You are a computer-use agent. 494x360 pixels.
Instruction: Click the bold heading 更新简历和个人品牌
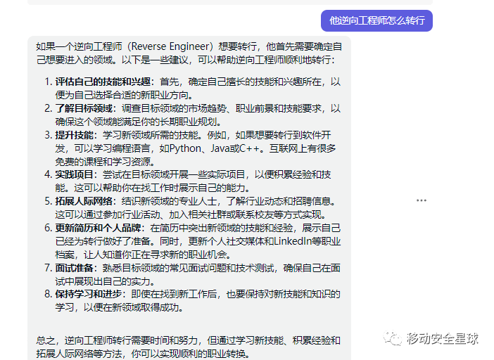tap(99, 228)
